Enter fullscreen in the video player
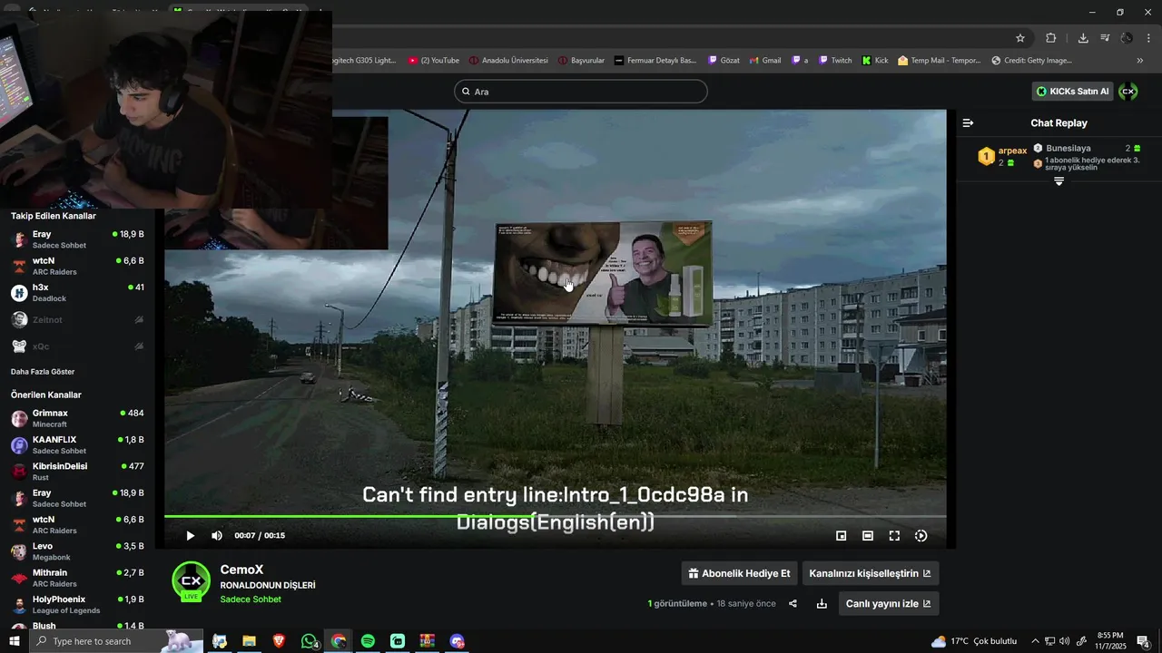 894,536
